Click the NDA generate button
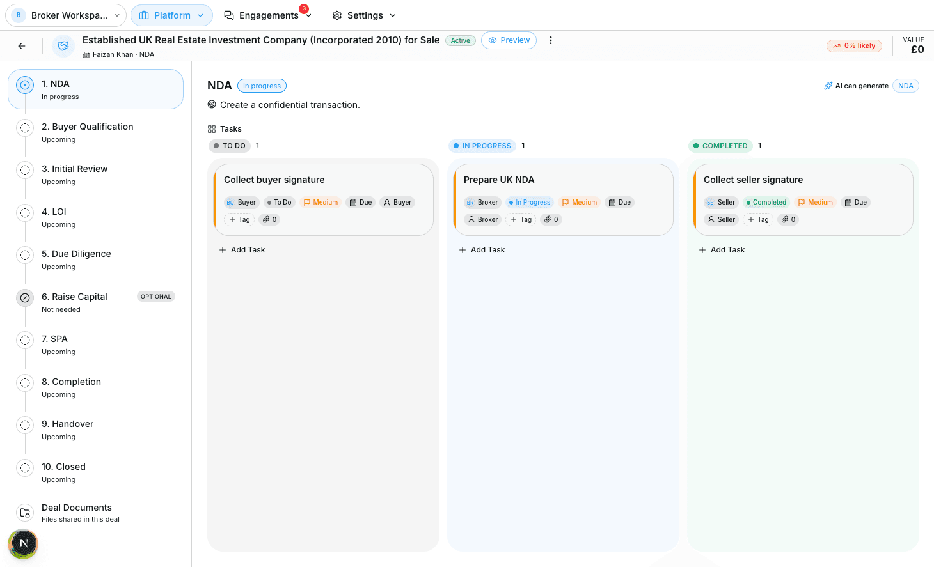The height and width of the screenshot is (567, 934). [905, 86]
